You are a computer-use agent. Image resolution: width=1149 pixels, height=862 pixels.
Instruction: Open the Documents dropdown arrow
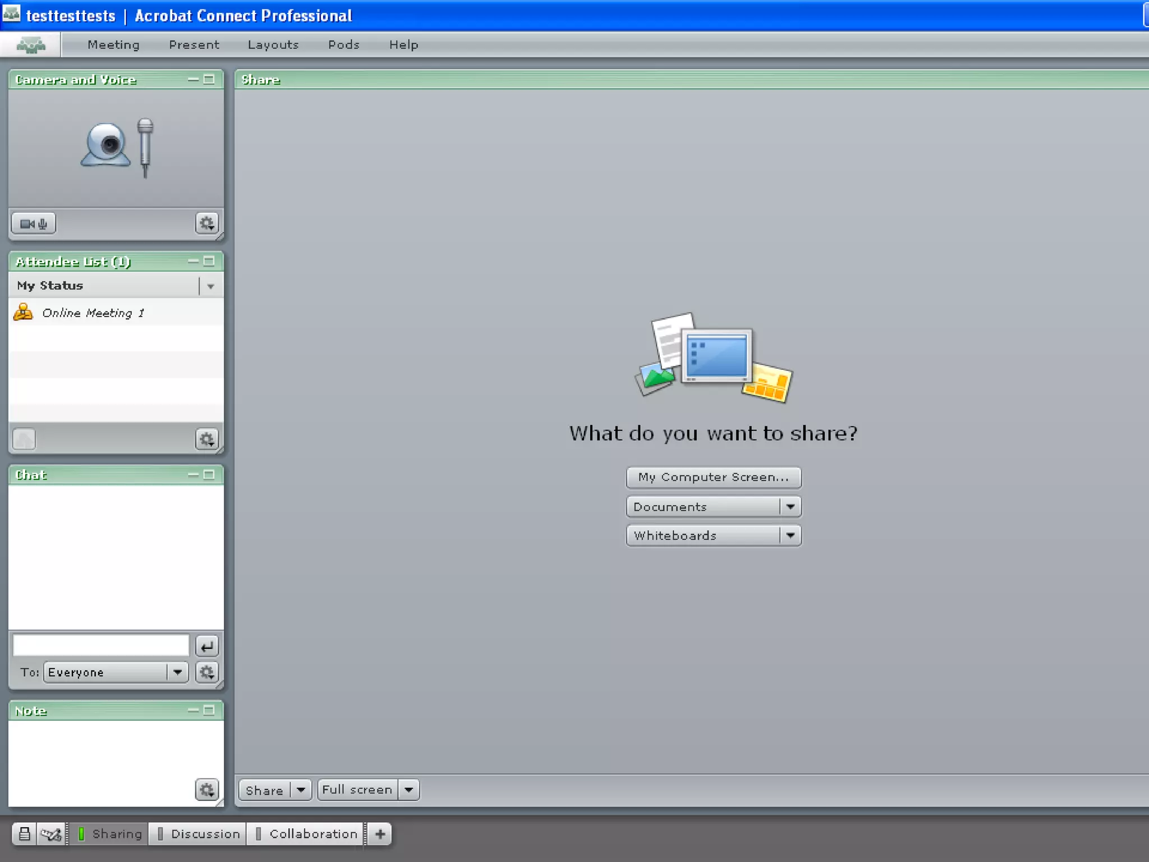(790, 507)
